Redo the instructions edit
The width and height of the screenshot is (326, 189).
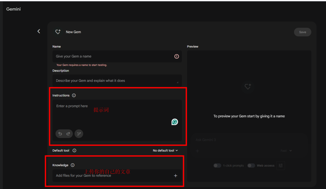coord(68,134)
